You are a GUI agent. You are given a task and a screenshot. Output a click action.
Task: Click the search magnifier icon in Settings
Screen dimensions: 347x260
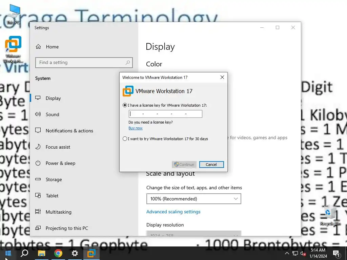point(128,63)
